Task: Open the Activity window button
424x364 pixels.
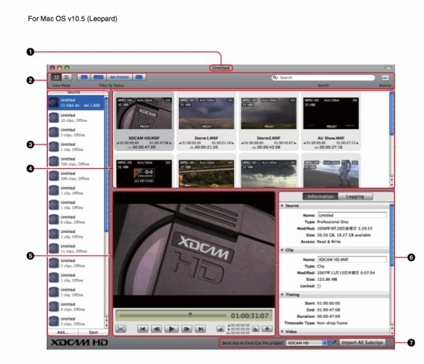Action: point(385,78)
